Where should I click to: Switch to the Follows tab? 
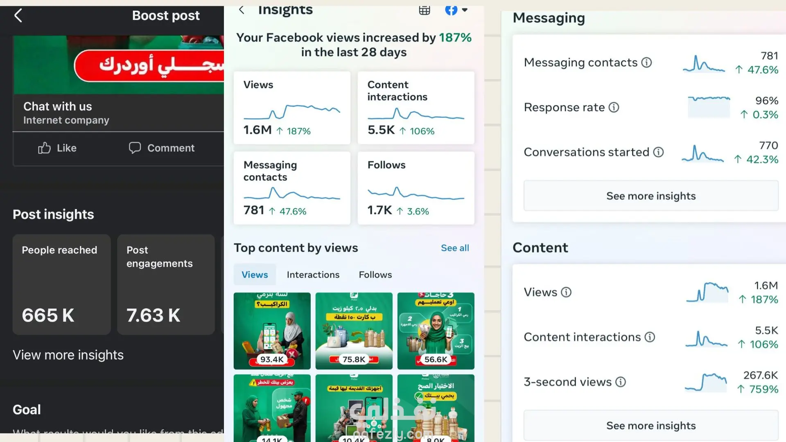375,275
